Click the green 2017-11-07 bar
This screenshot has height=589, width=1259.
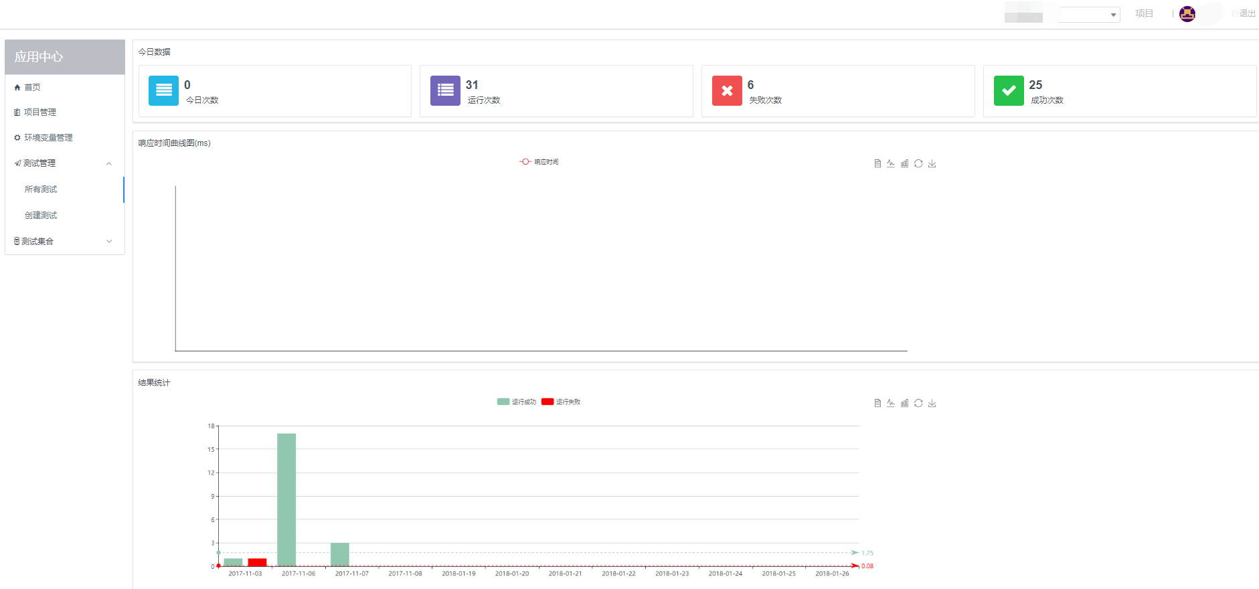tap(340, 554)
